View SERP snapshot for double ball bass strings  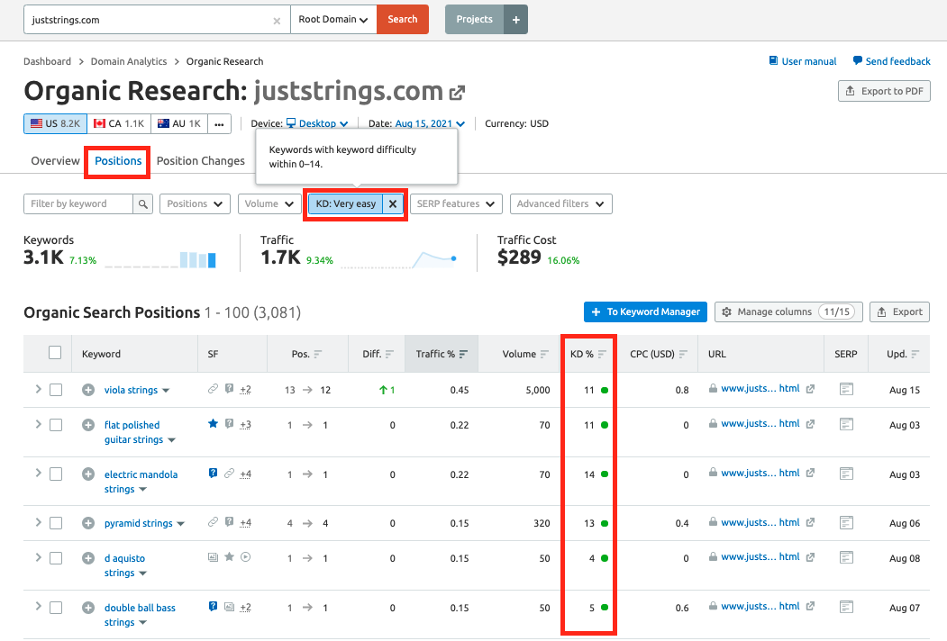tap(846, 607)
